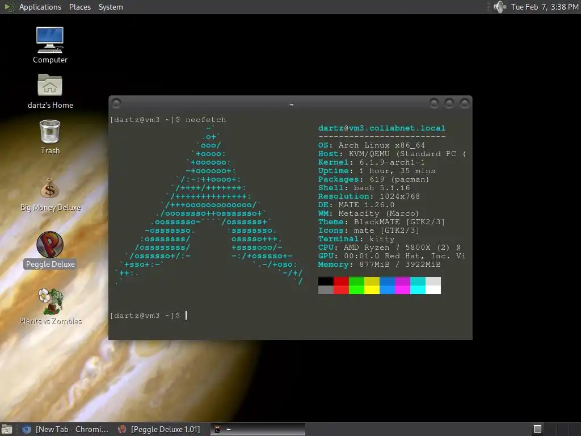Click the 'DE: MATE 1.26.0' line
This screenshot has height=436, width=581.
(x=356, y=204)
